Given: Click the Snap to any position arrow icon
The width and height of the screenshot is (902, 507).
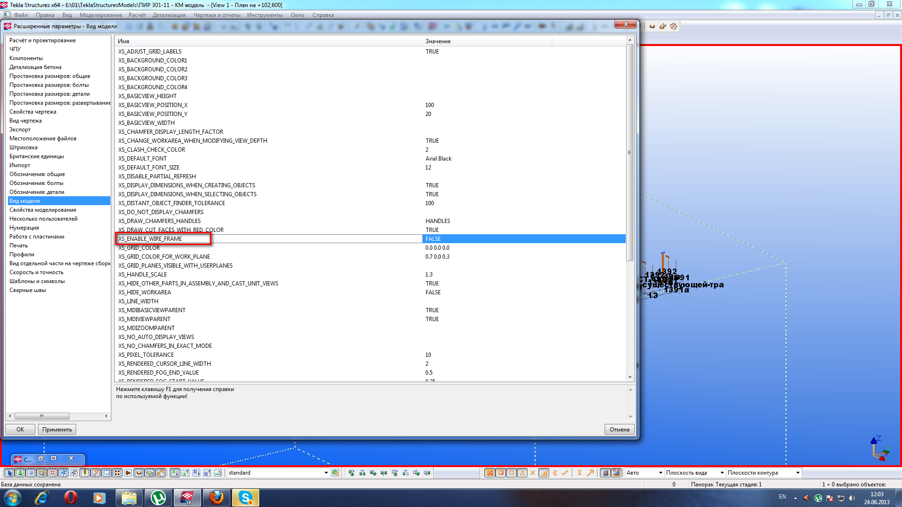Looking at the screenshot, I should coord(591,473).
